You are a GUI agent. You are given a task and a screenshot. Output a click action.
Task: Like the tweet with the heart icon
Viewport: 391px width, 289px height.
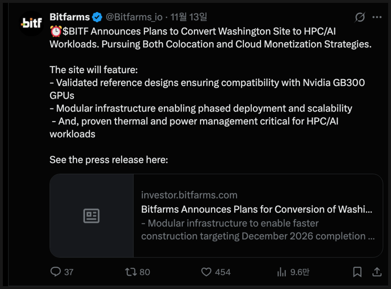click(x=206, y=272)
